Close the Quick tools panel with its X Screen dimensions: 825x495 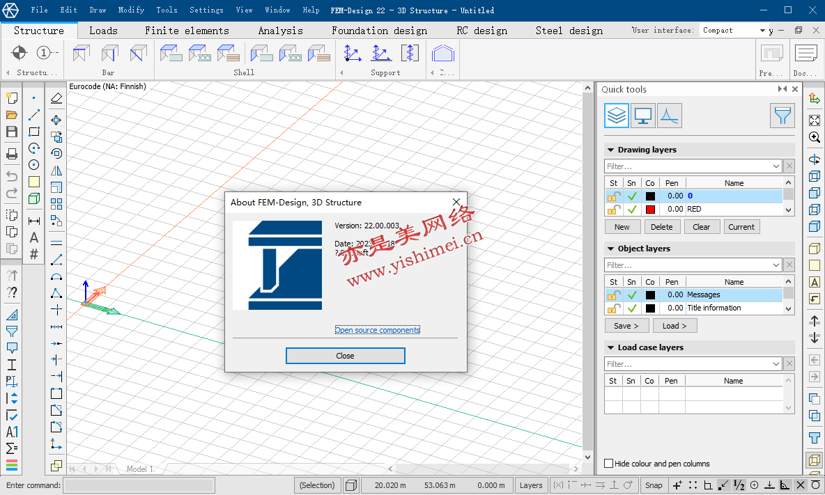795,89
